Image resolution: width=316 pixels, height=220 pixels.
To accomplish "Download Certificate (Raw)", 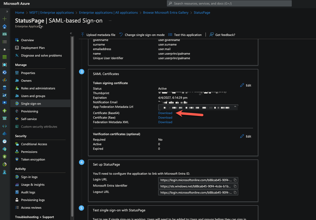I will tap(165, 118).
